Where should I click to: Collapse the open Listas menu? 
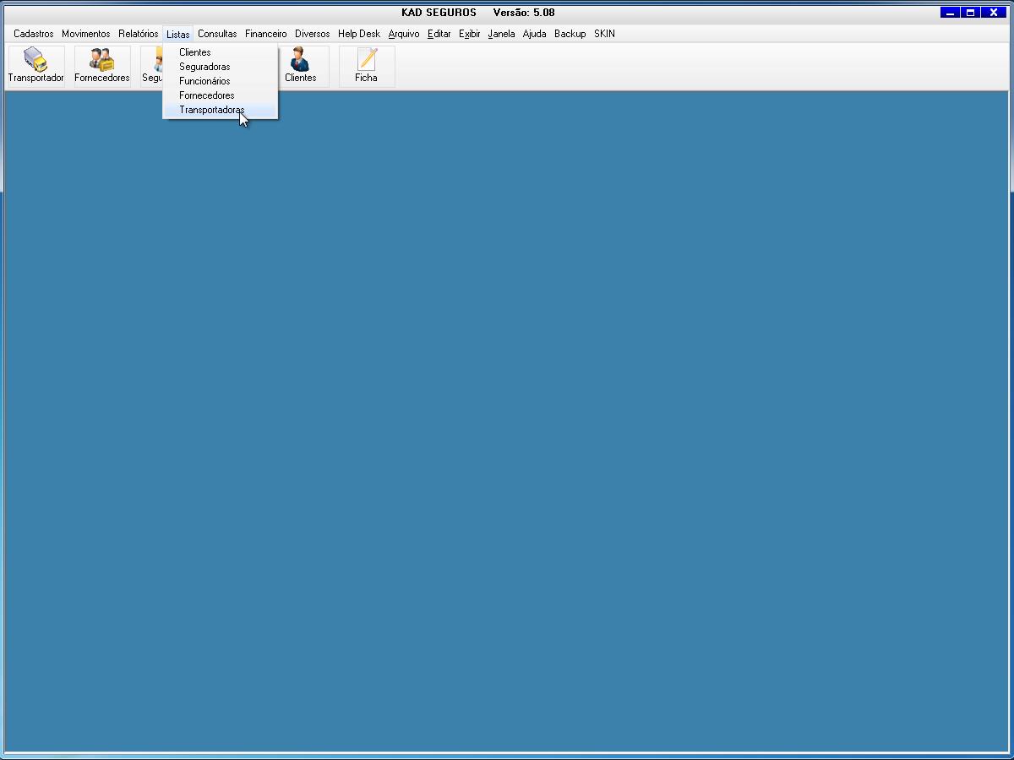click(177, 35)
